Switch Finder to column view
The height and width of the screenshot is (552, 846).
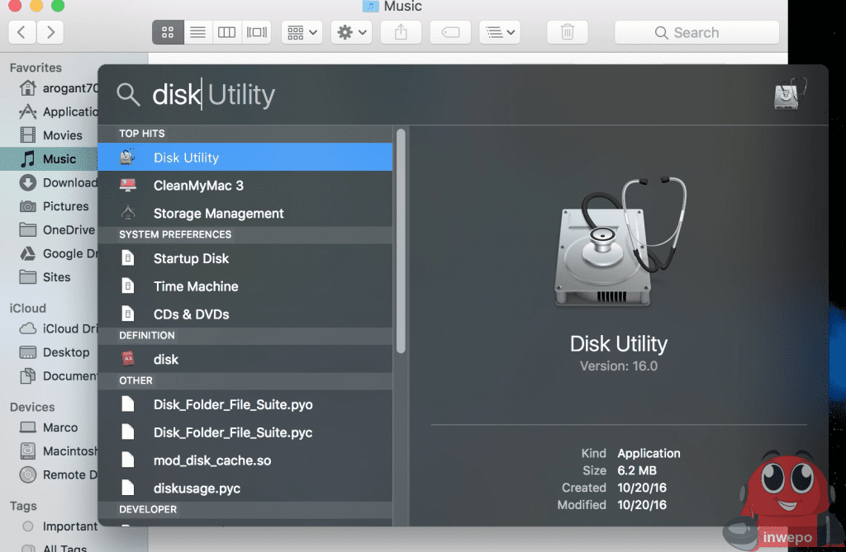[226, 32]
